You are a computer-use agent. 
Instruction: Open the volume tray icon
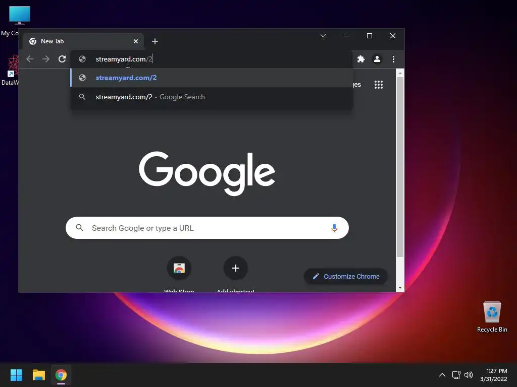468,375
